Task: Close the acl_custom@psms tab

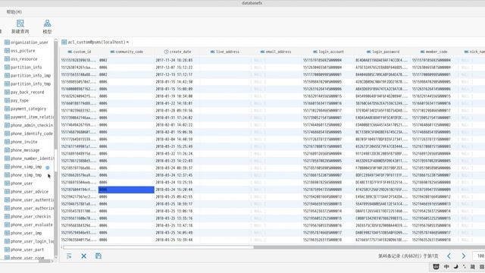Action: (127, 42)
